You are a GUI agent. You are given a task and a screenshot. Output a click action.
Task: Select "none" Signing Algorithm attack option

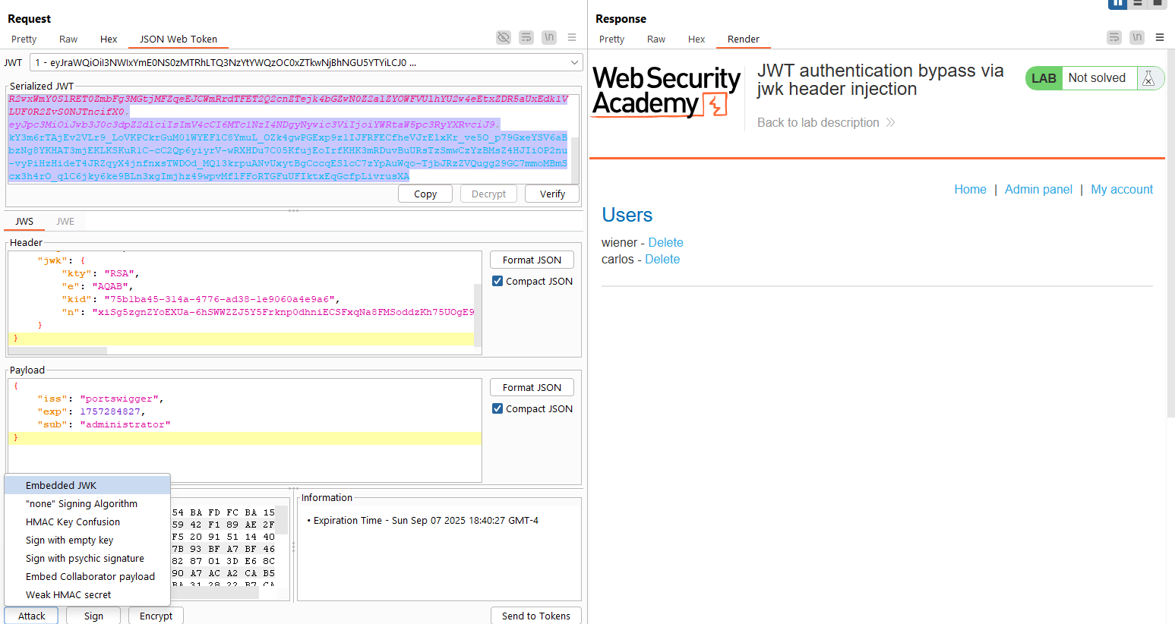pyautogui.click(x=81, y=503)
